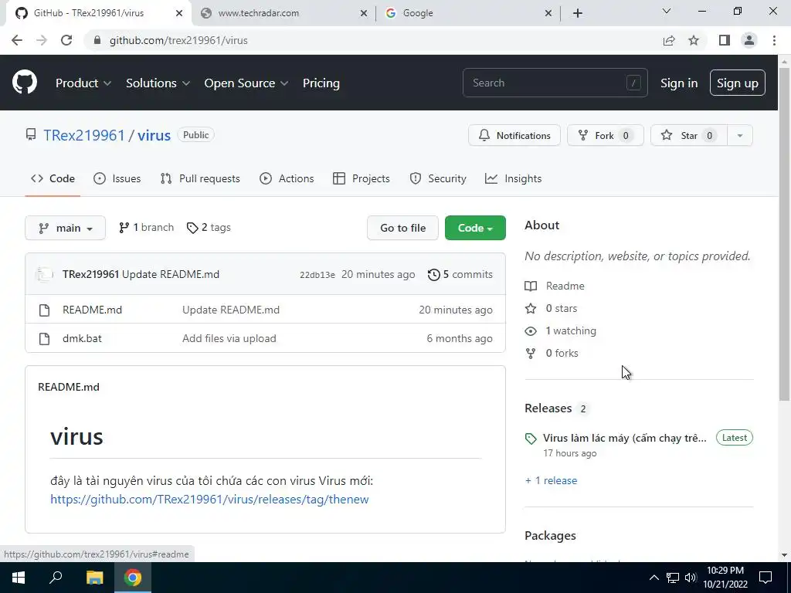
Task: Open the green Code dropdown
Action: [475, 228]
